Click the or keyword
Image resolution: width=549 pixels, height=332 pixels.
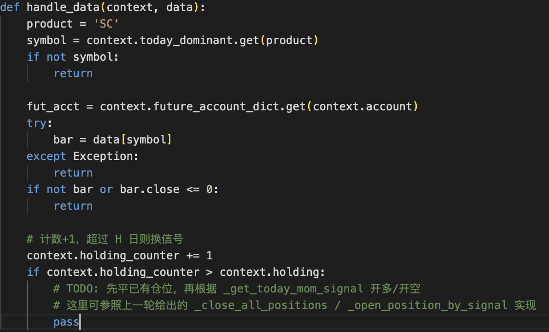pos(106,189)
